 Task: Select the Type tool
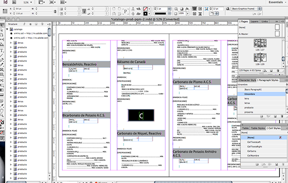point(2,51)
